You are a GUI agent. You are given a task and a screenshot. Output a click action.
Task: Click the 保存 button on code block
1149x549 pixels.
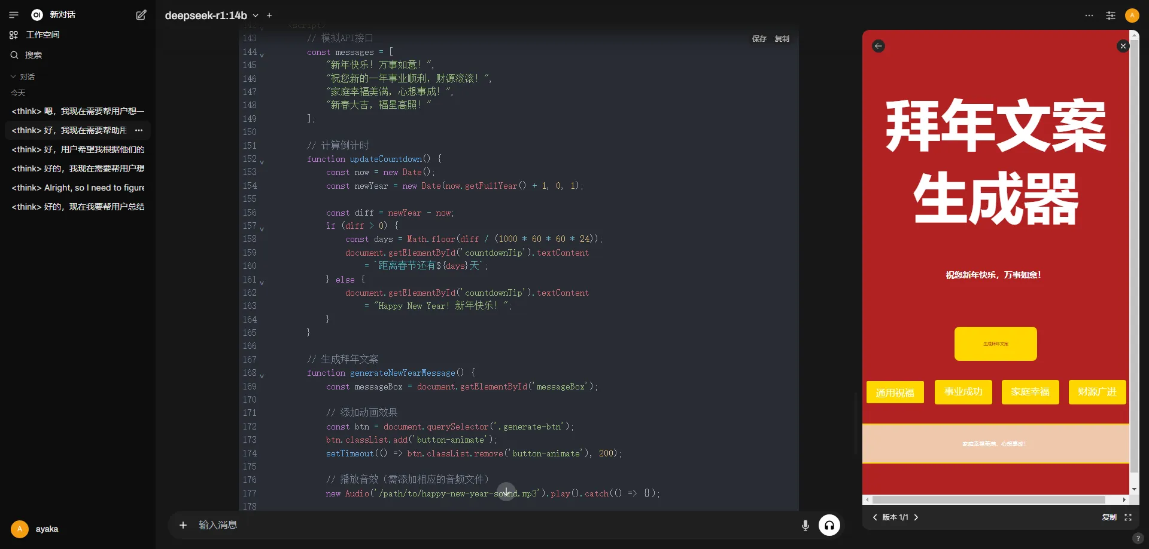[x=759, y=39]
